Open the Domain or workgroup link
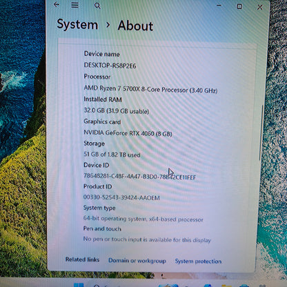Image resolution: width=287 pixels, height=287 pixels. pos(137,261)
